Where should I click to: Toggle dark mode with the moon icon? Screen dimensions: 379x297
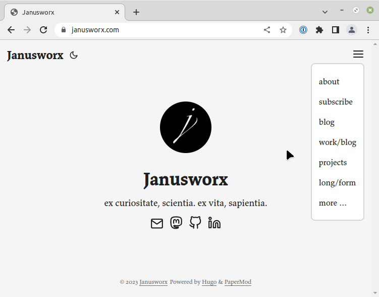[74, 56]
